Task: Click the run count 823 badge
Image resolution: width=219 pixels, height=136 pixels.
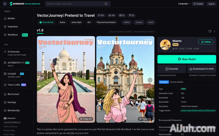Action: point(101,15)
